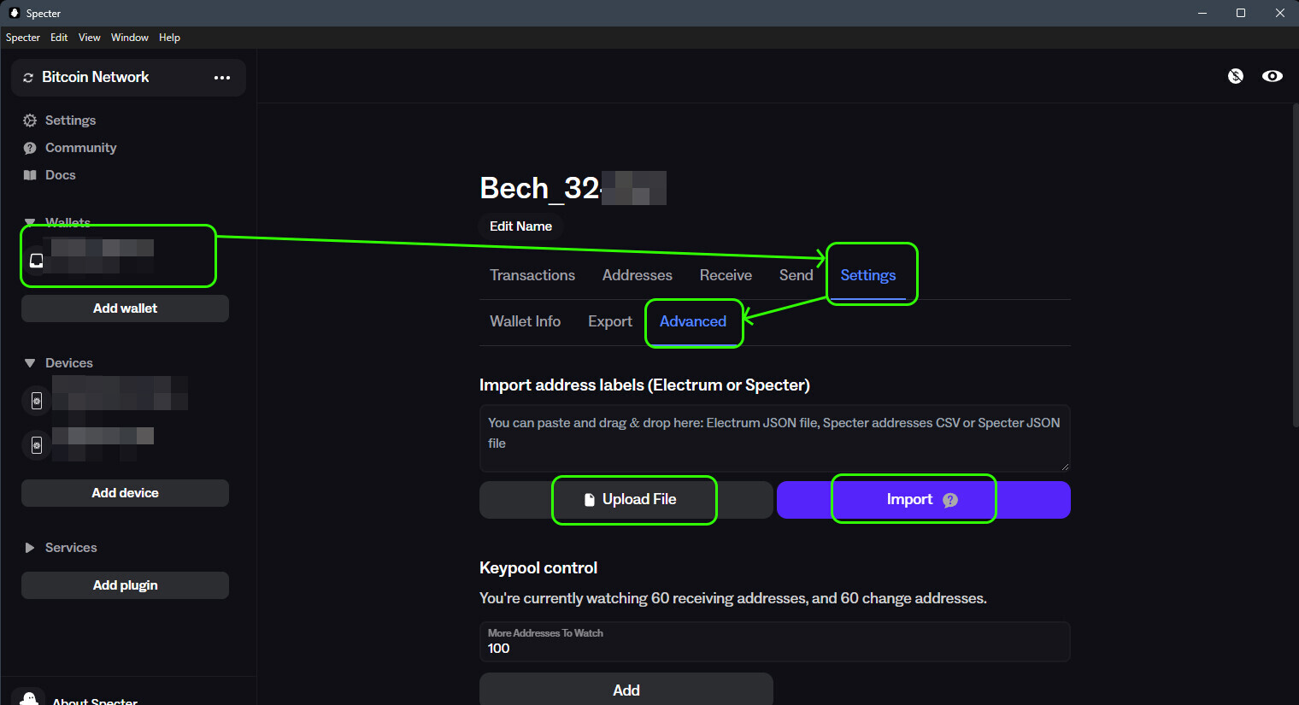The image size is (1299, 705).
Task: Click the page vertical scrollbar
Action: (1295, 265)
